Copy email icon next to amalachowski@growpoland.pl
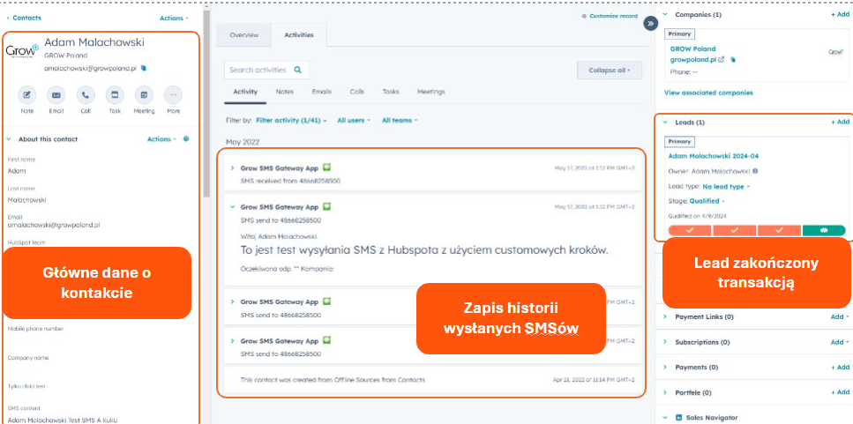853x424 pixels. pos(144,69)
